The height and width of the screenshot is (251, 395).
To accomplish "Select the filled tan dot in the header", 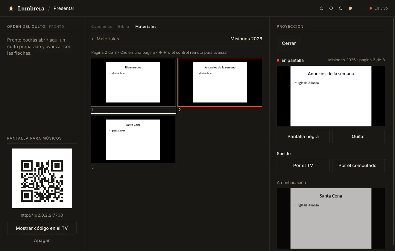I will pyautogui.click(x=350, y=8).
